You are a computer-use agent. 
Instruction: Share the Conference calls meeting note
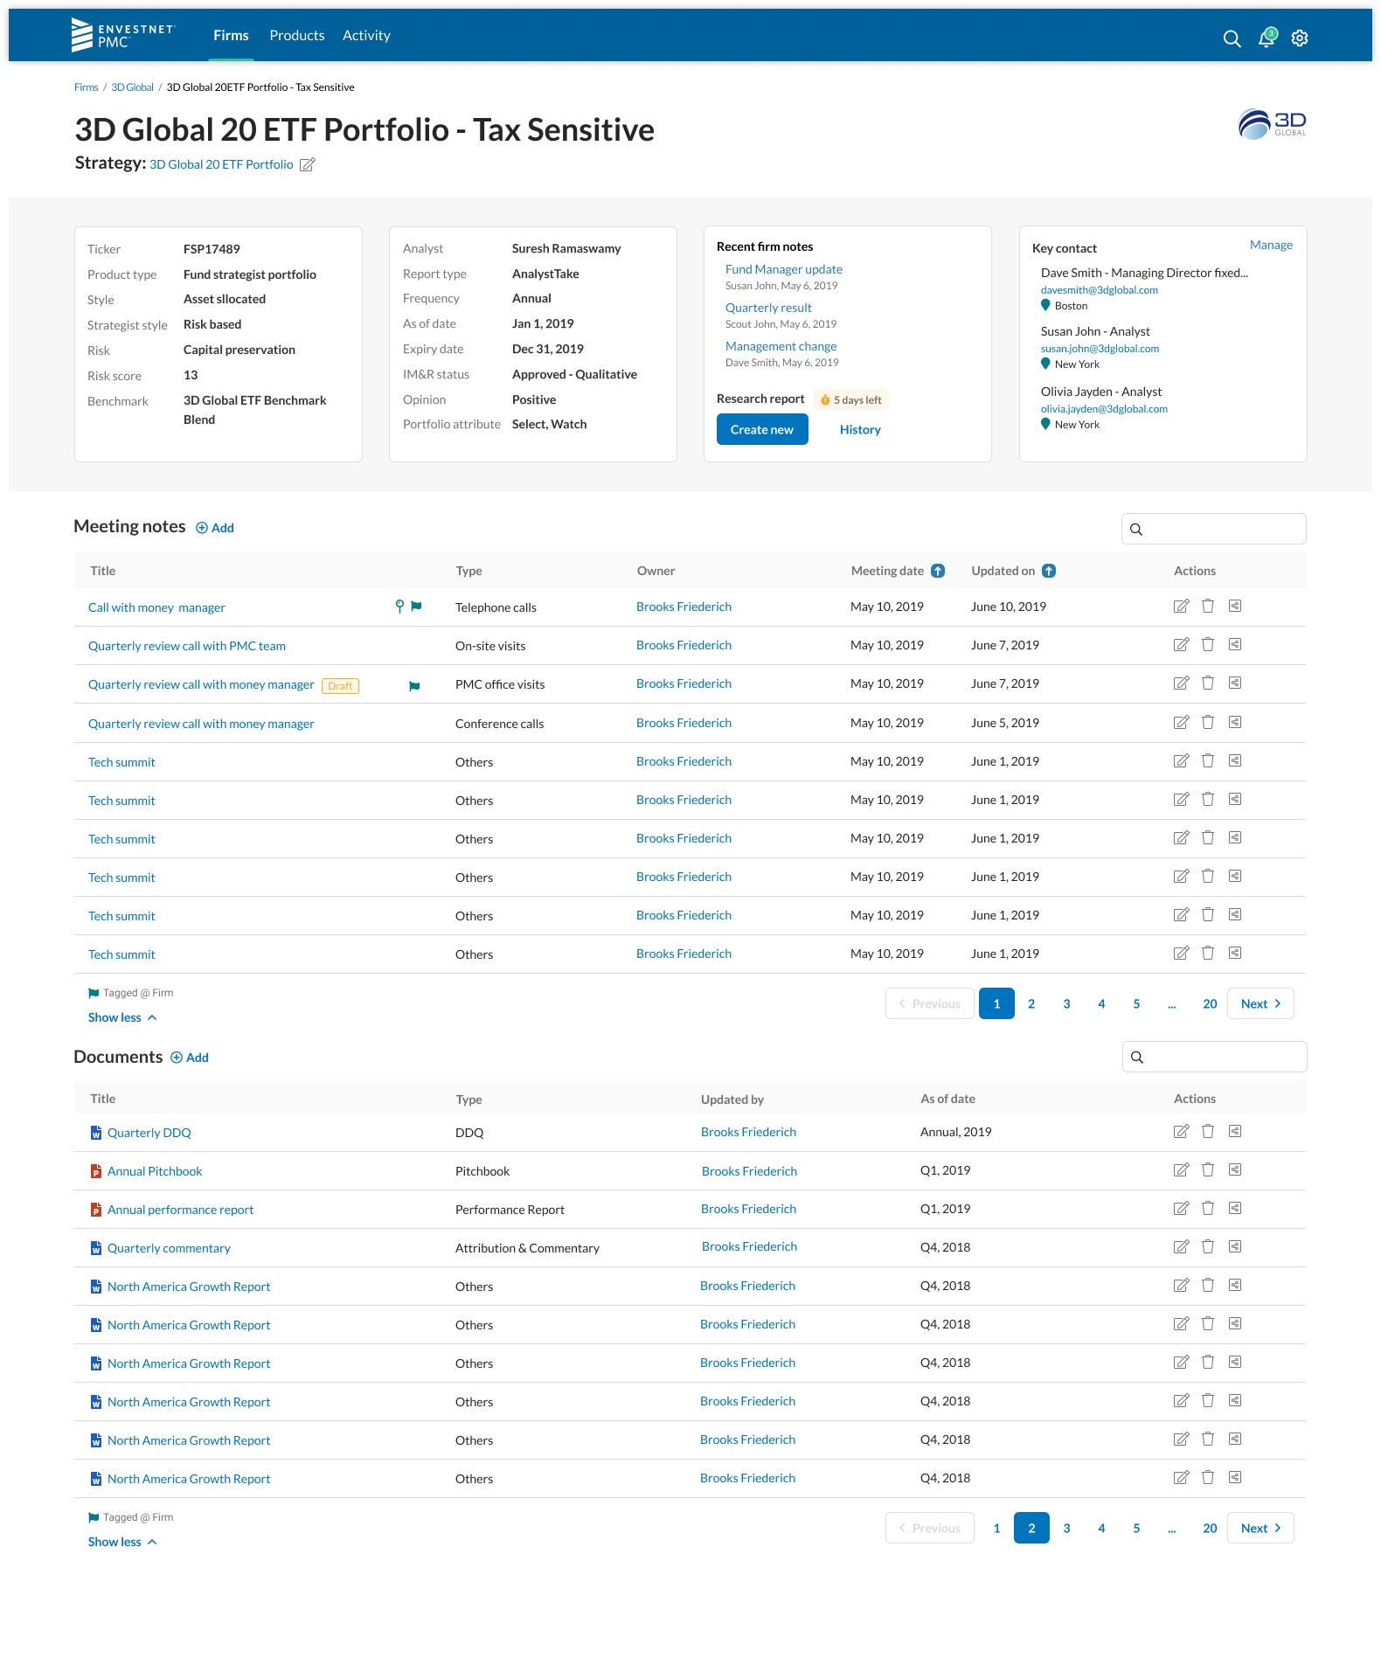pyautogui.click(x=1235, y=723)
